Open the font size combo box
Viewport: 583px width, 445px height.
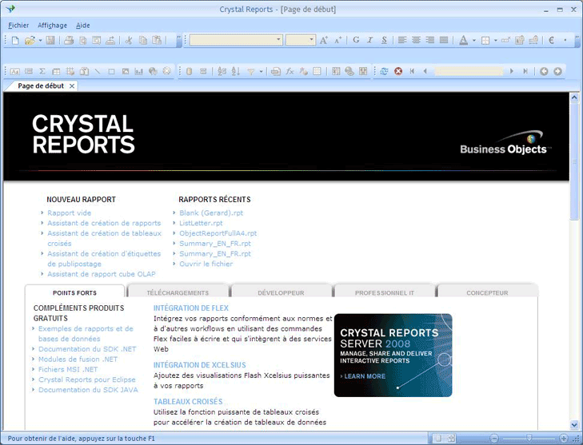pyautogui.click(x=301, y=40)
